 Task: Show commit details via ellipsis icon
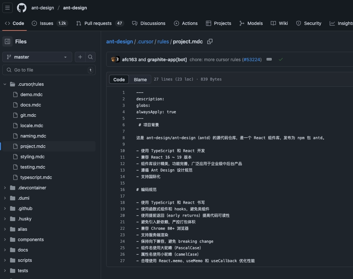[269, 60]
